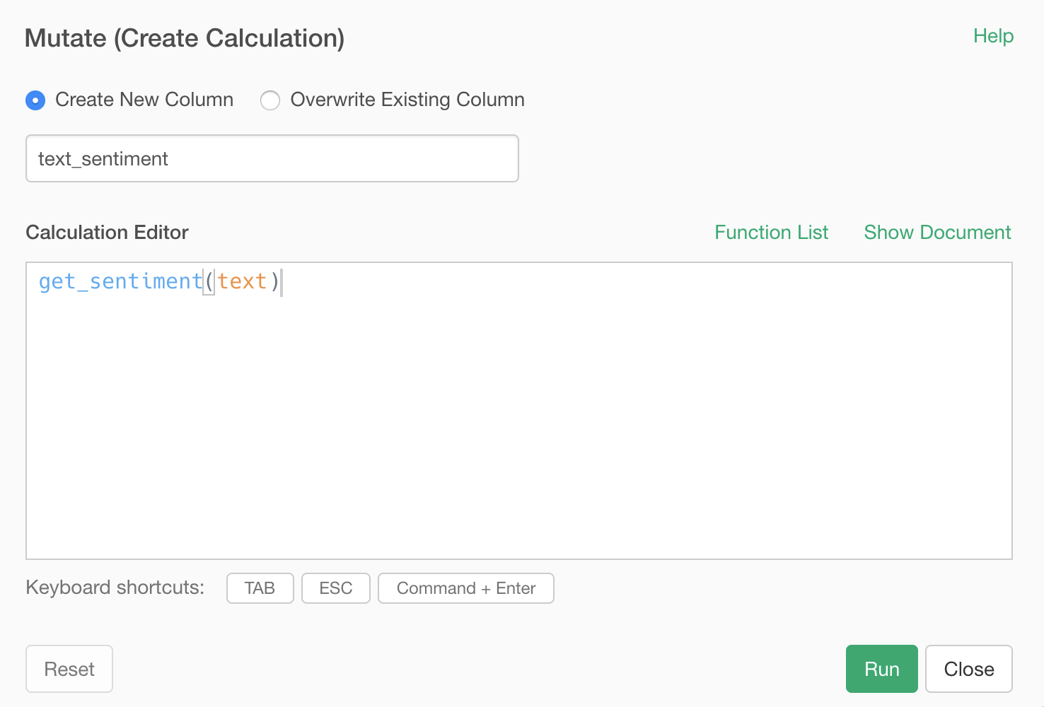The height and width of the screenshot is (707, 1044).
Task: Click the ESC shortcut button
Action: [x=336, y=588]
